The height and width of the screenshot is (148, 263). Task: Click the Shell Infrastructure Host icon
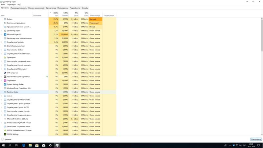(x=5, y=46)
